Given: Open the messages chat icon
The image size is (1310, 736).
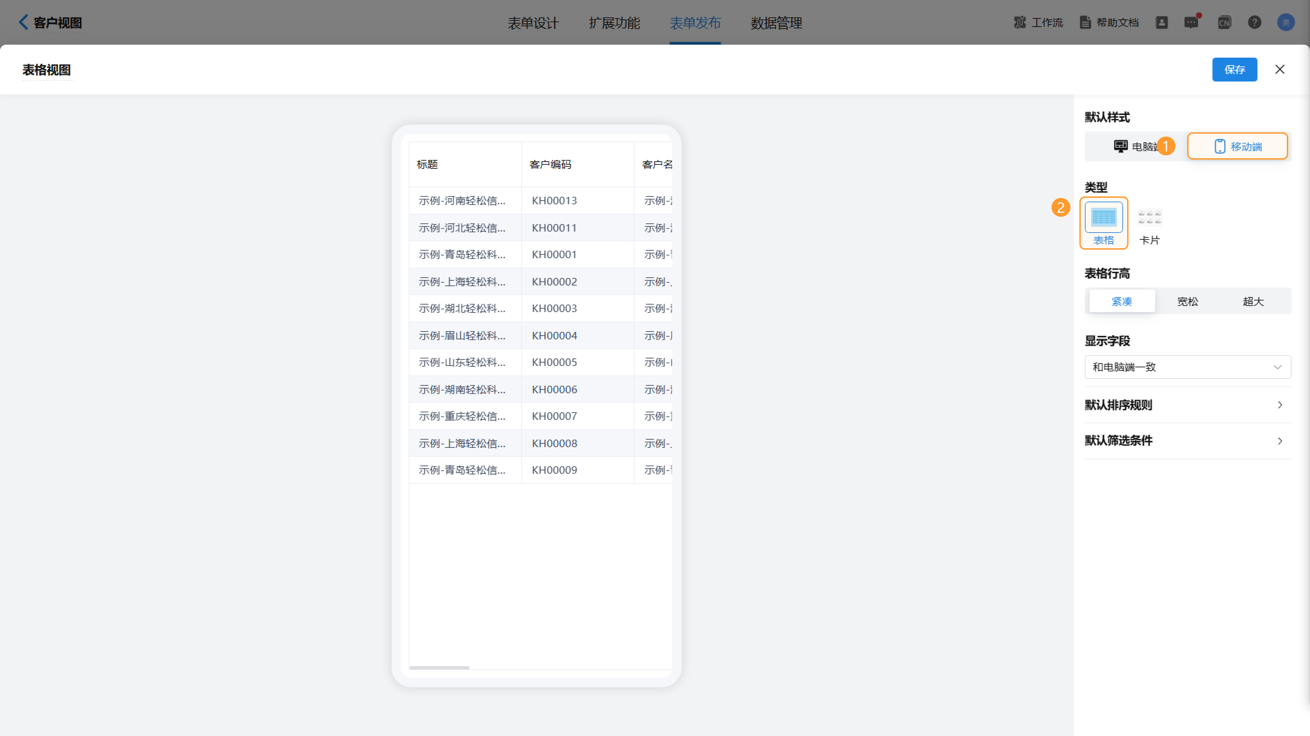Looking at the screenshot, I should [1191, 23].
